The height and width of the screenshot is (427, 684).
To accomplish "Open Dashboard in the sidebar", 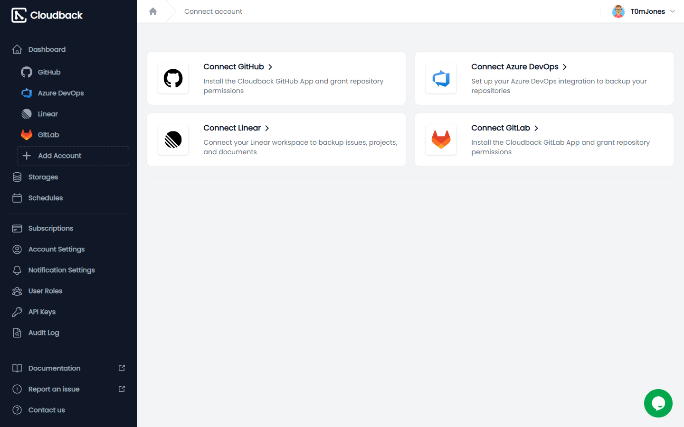I will tap(68, 49).
